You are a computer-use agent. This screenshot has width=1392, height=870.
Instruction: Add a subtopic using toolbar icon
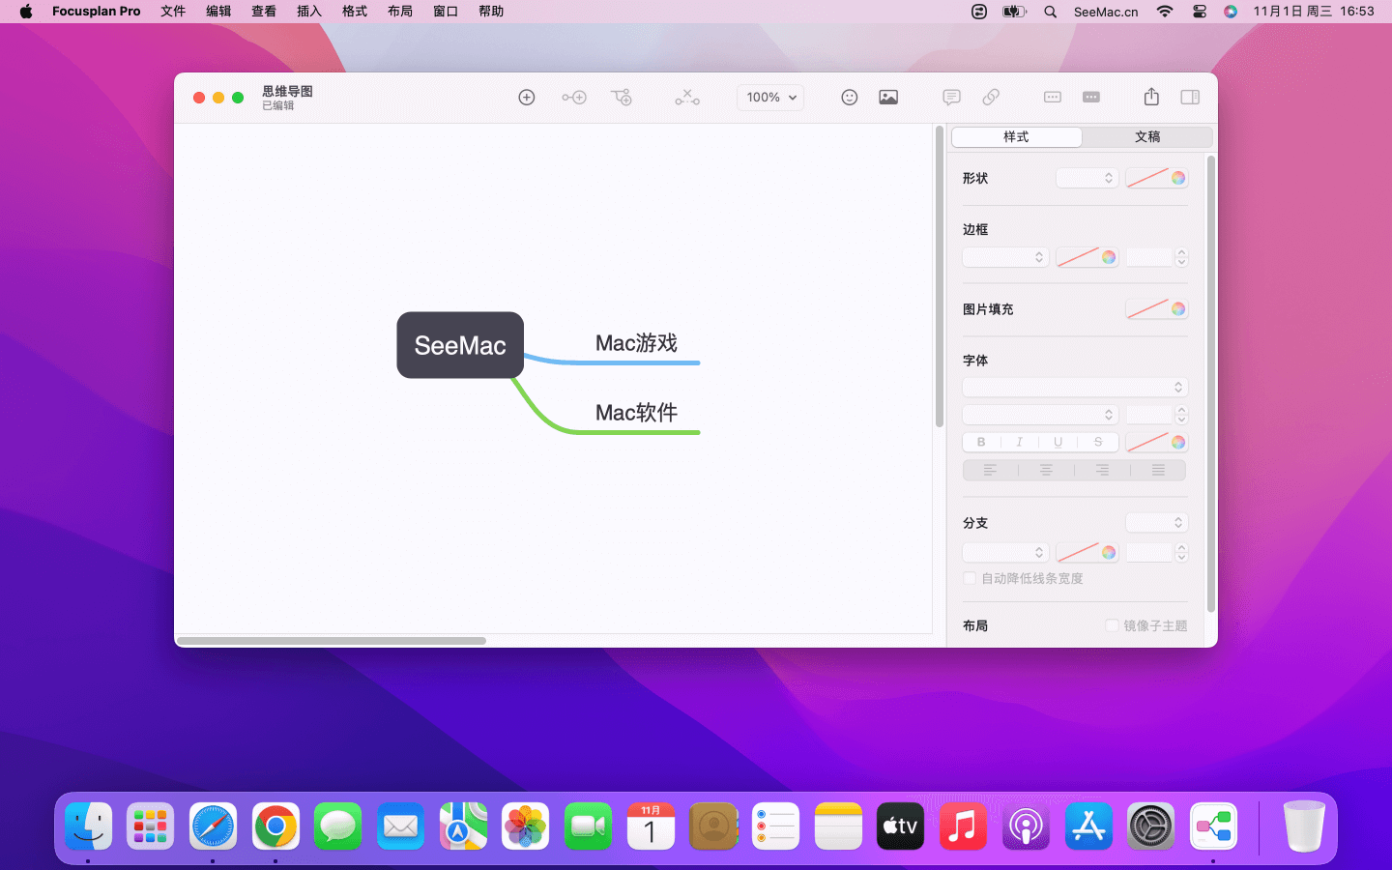(x=622, y=98)
